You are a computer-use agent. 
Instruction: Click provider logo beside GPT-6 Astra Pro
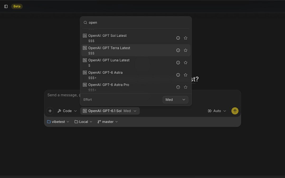(x=85, y=85)
